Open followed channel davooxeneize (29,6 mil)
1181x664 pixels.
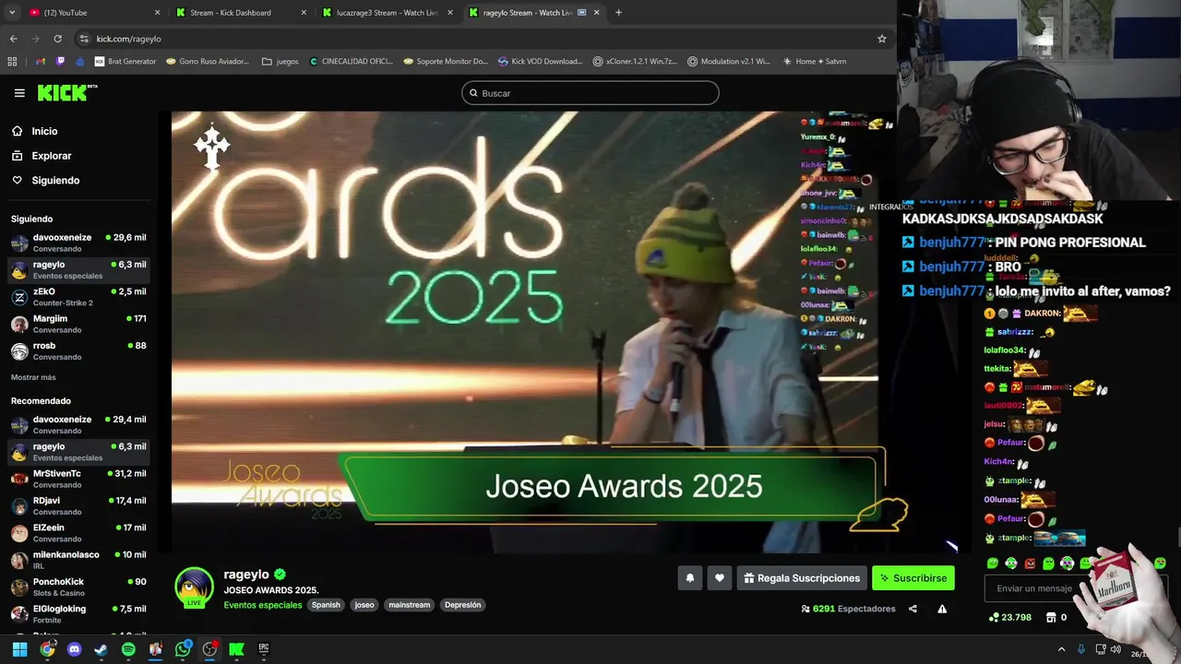tap(78, 243)
